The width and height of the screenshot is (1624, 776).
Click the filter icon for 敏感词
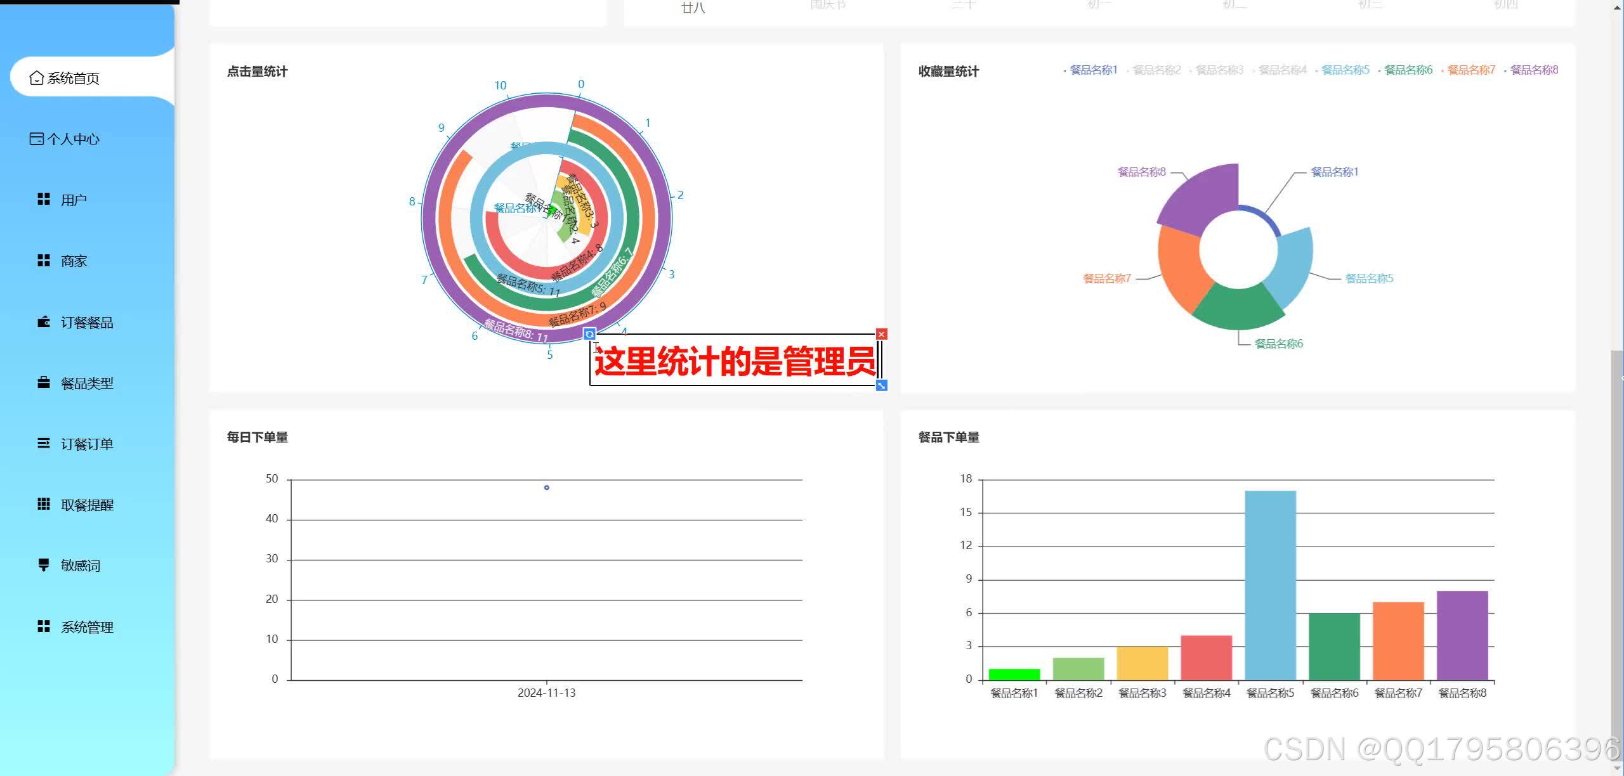(x=43, y=565)
